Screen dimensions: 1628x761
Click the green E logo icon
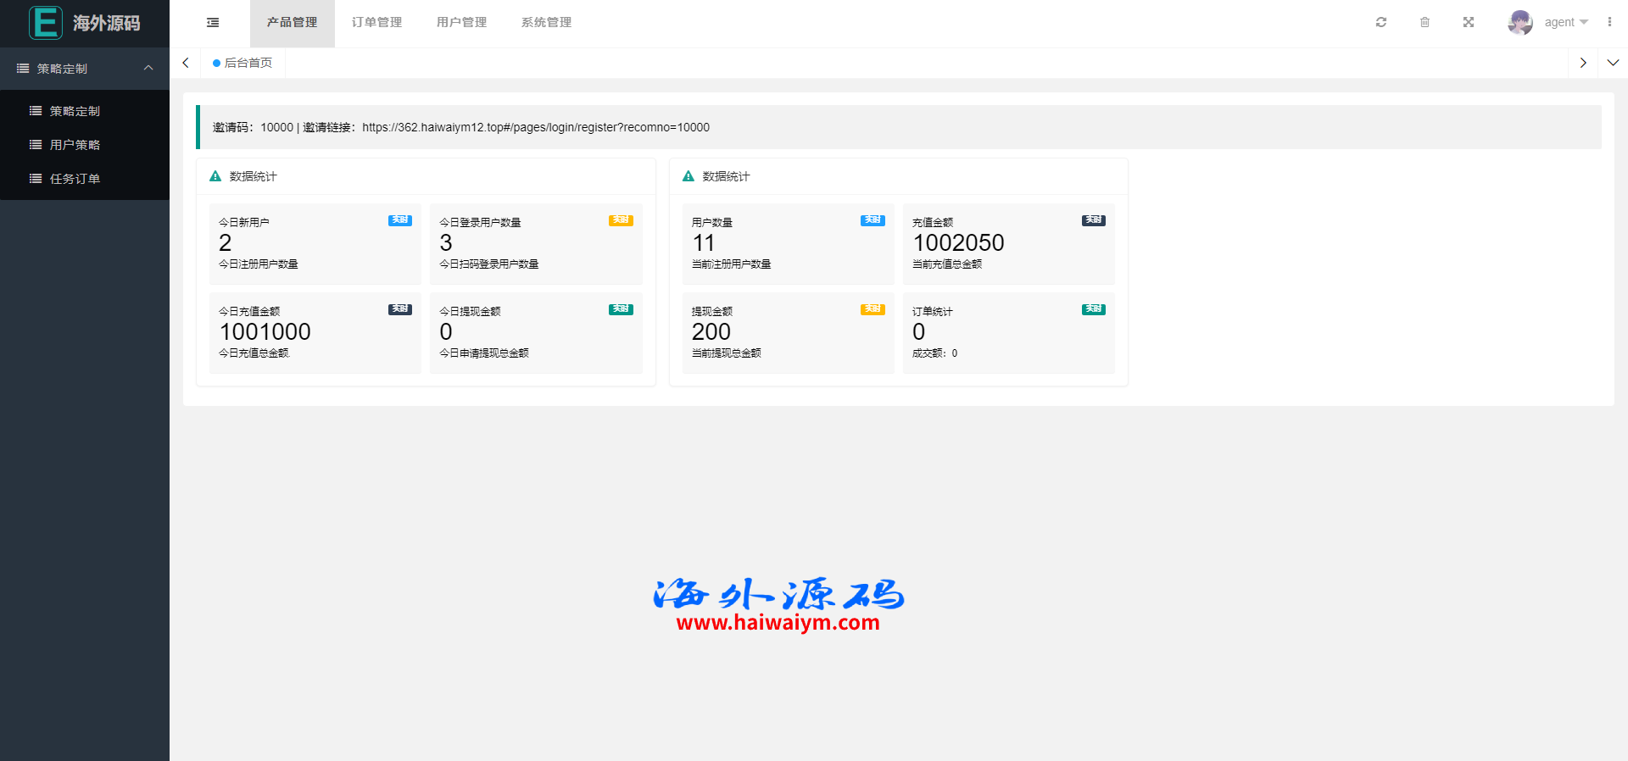pos(45,23)
